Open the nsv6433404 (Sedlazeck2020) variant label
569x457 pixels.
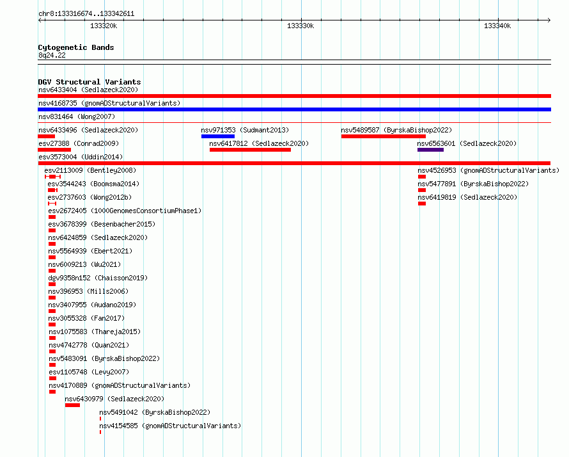[88, 90]
